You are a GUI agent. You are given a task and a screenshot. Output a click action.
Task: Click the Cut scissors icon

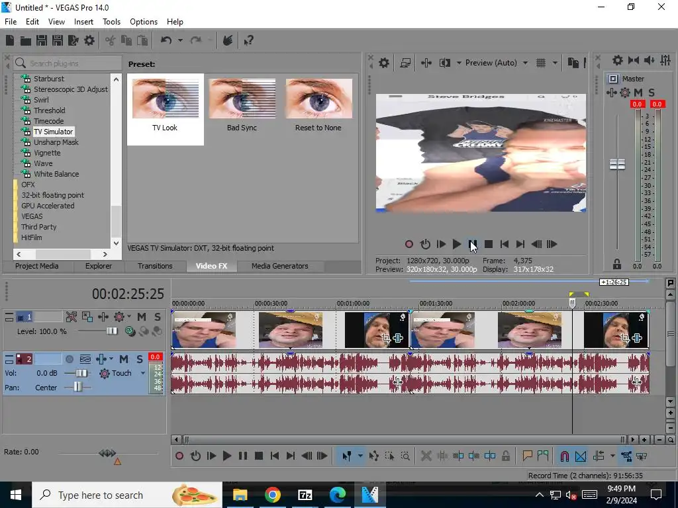111,40
